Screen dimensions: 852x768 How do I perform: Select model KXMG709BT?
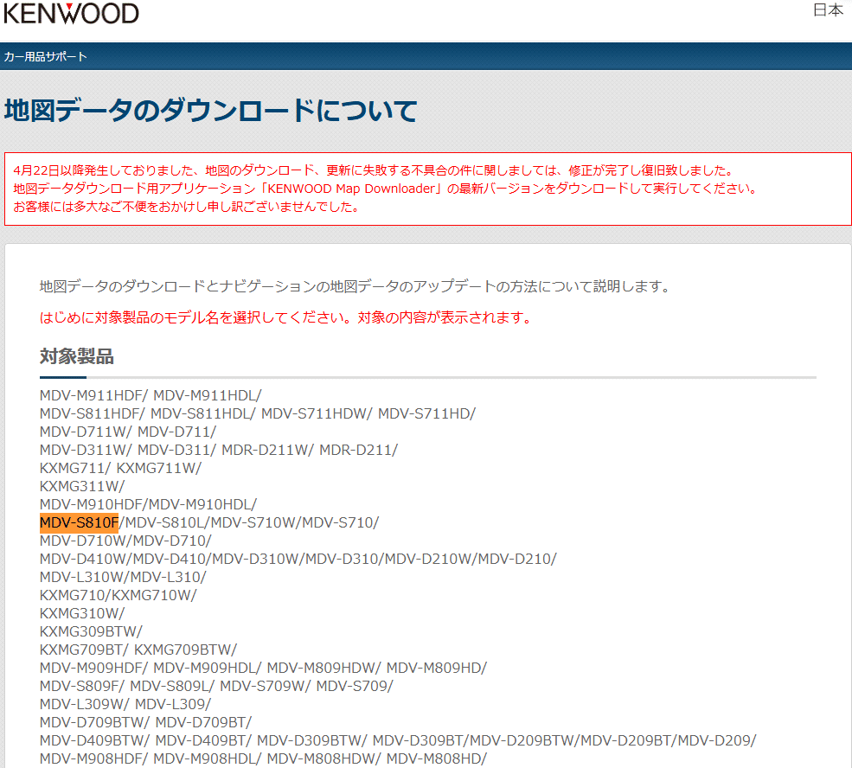[81, 650]
